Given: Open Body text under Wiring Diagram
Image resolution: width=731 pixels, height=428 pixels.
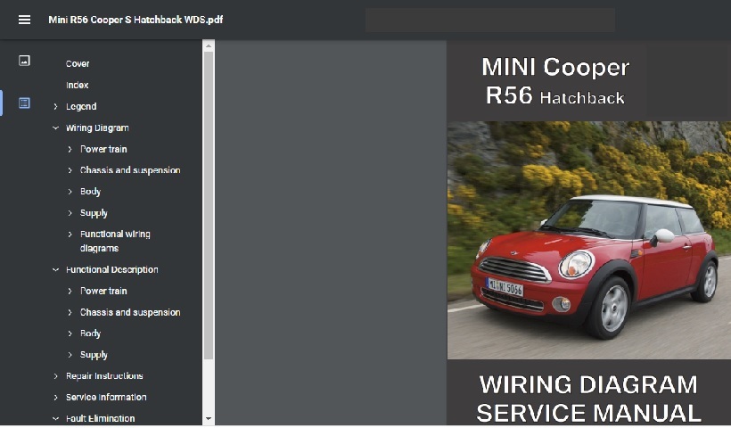Looking at the screenshot, I should (x=90, y=192).
